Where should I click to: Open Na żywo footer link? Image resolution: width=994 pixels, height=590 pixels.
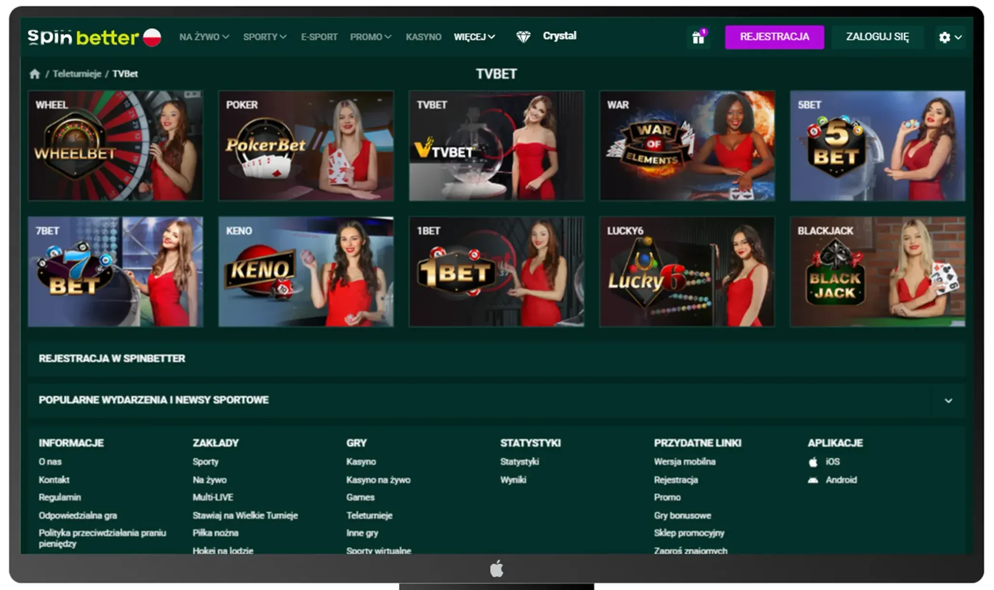tap(210, 480)
